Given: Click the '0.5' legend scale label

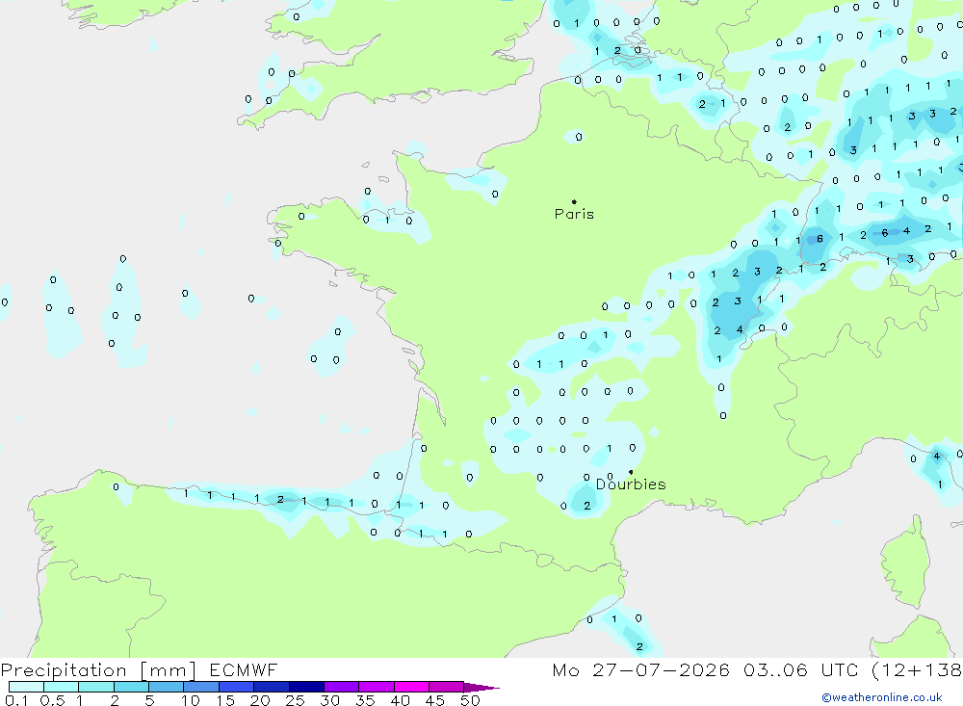Looking at the screenshot, I should click(x=52, y=700).
